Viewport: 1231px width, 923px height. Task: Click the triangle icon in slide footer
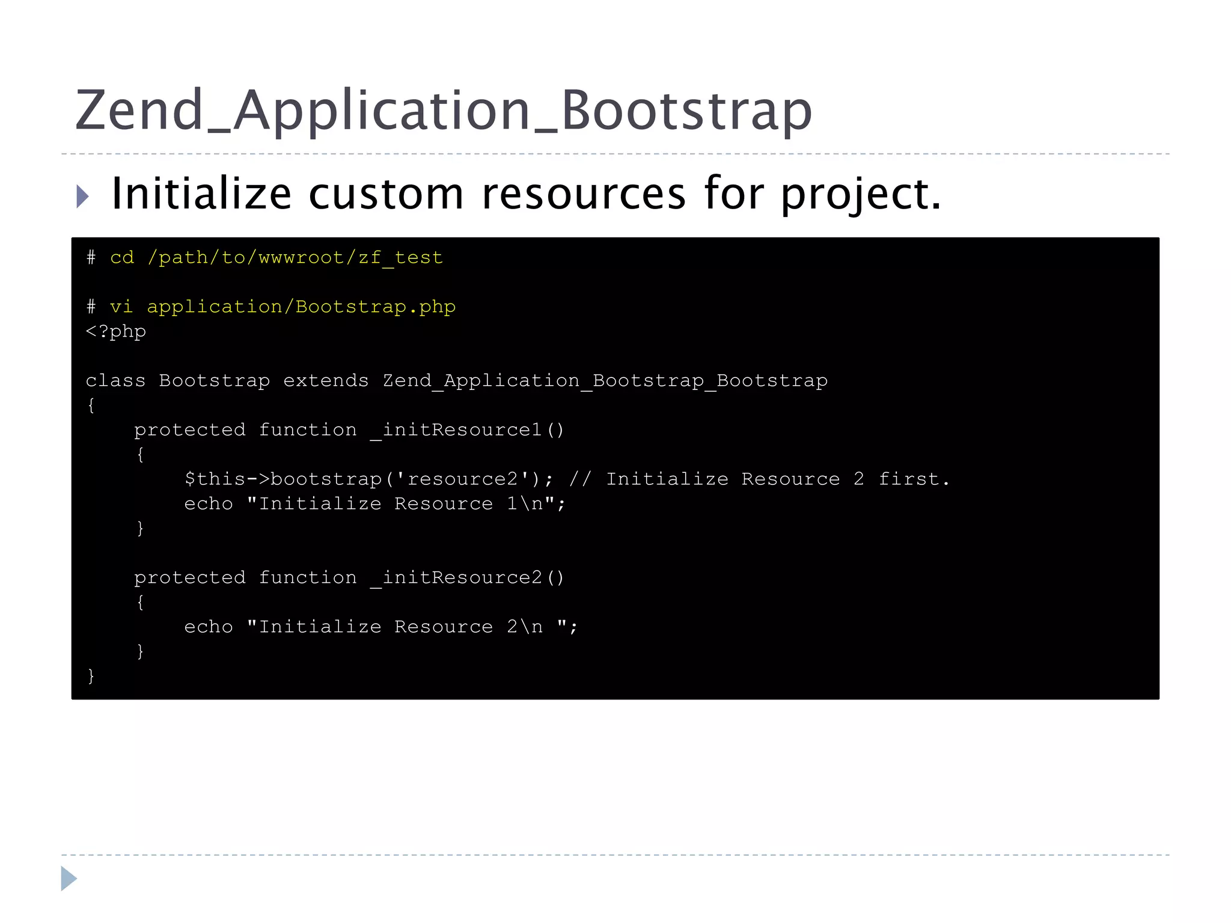[x=69, y=879]
